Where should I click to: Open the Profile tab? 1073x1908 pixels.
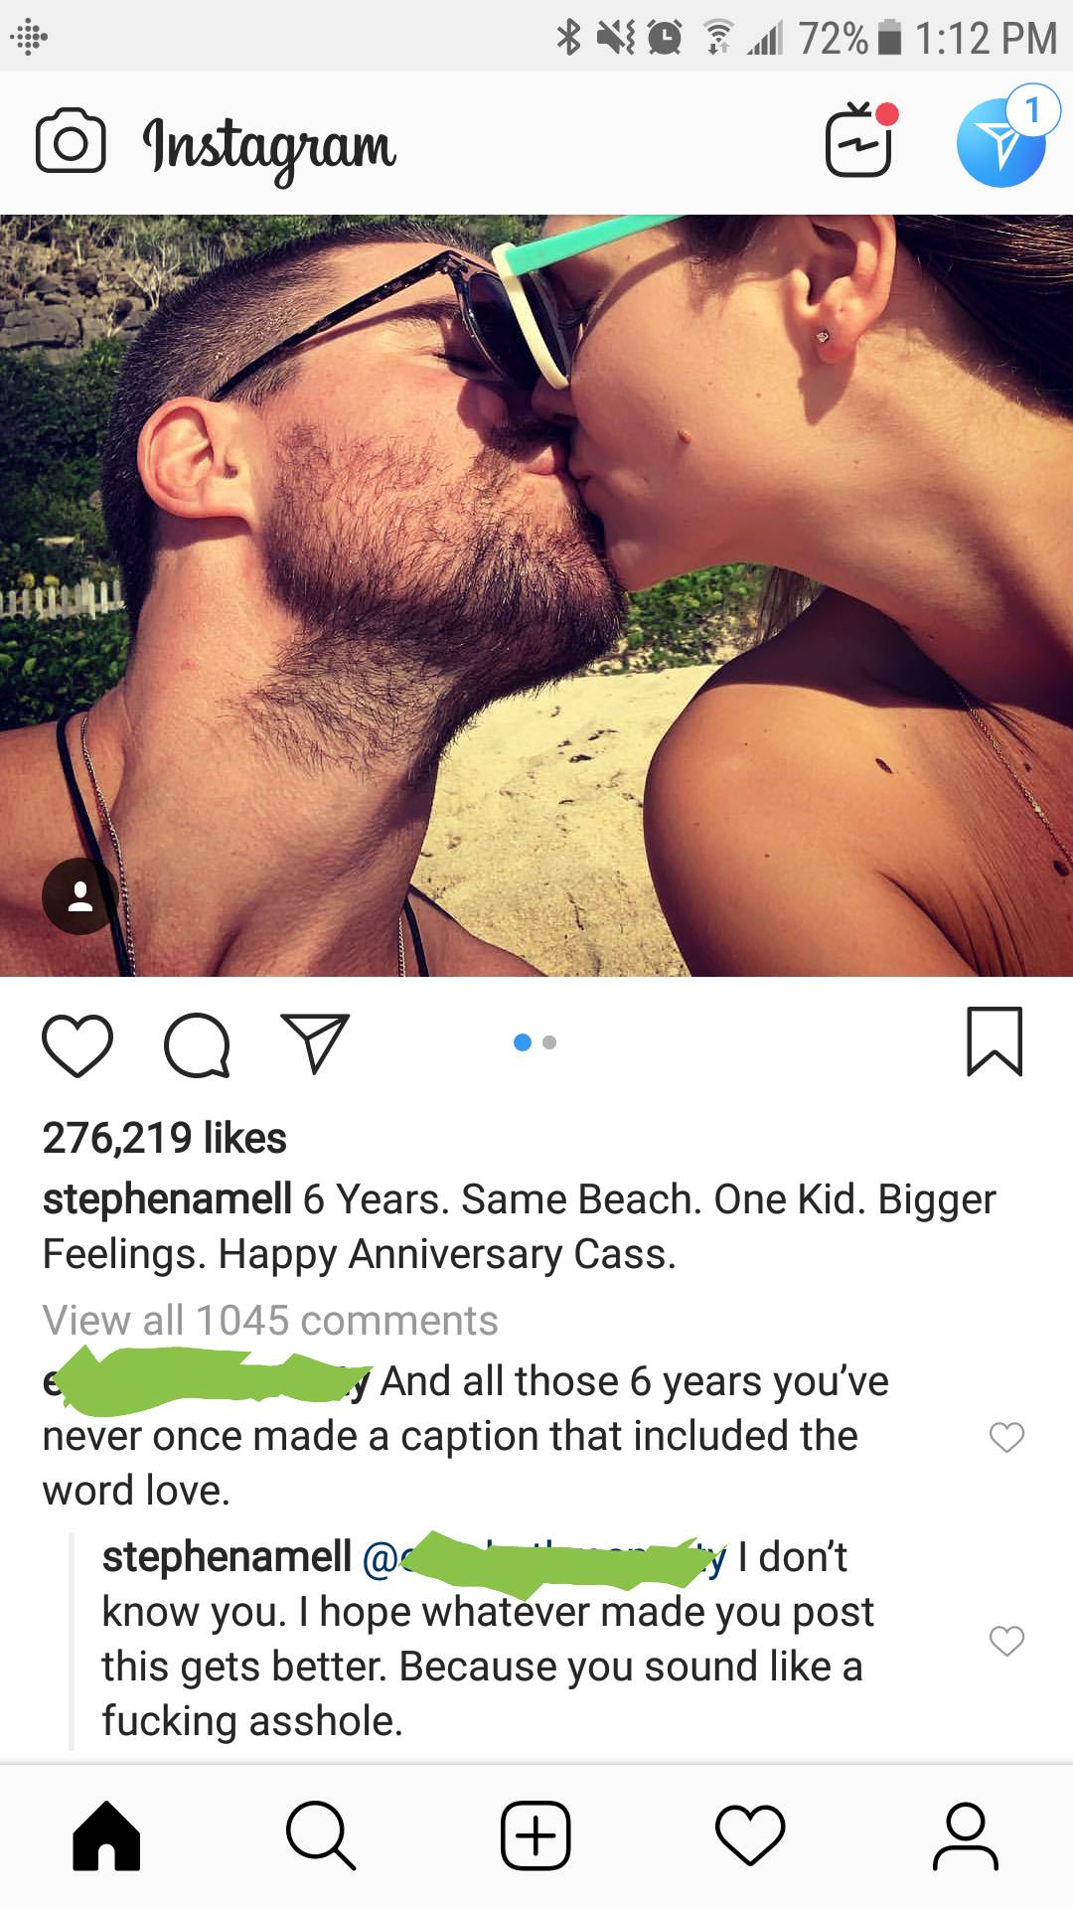(x=965, y=1835)
